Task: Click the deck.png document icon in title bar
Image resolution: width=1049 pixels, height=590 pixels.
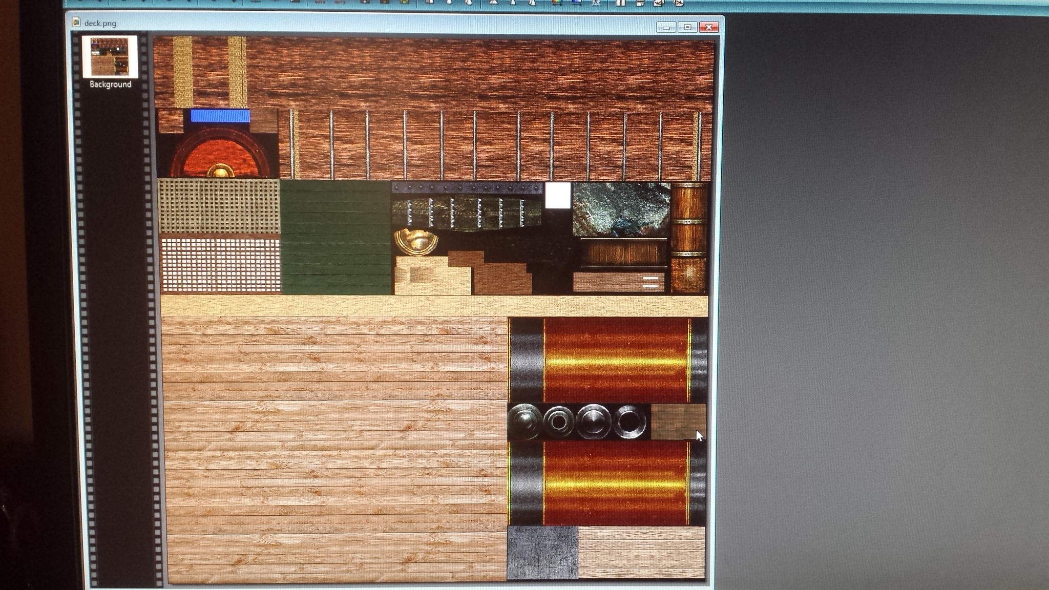Action: point(76,22)
